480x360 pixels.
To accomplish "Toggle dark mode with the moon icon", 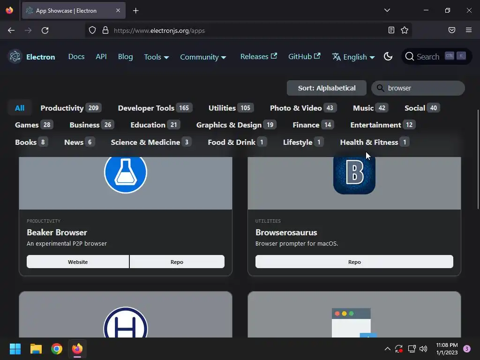I will click(x=388, y=57).
